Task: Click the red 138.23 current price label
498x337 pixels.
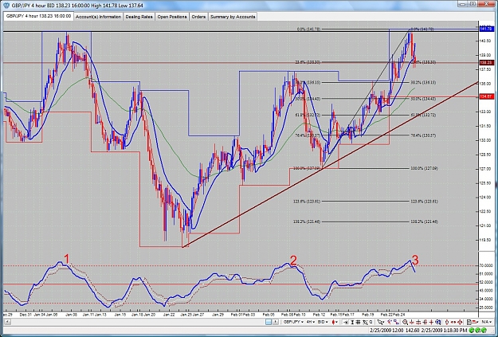Action: tap(485, 63)
